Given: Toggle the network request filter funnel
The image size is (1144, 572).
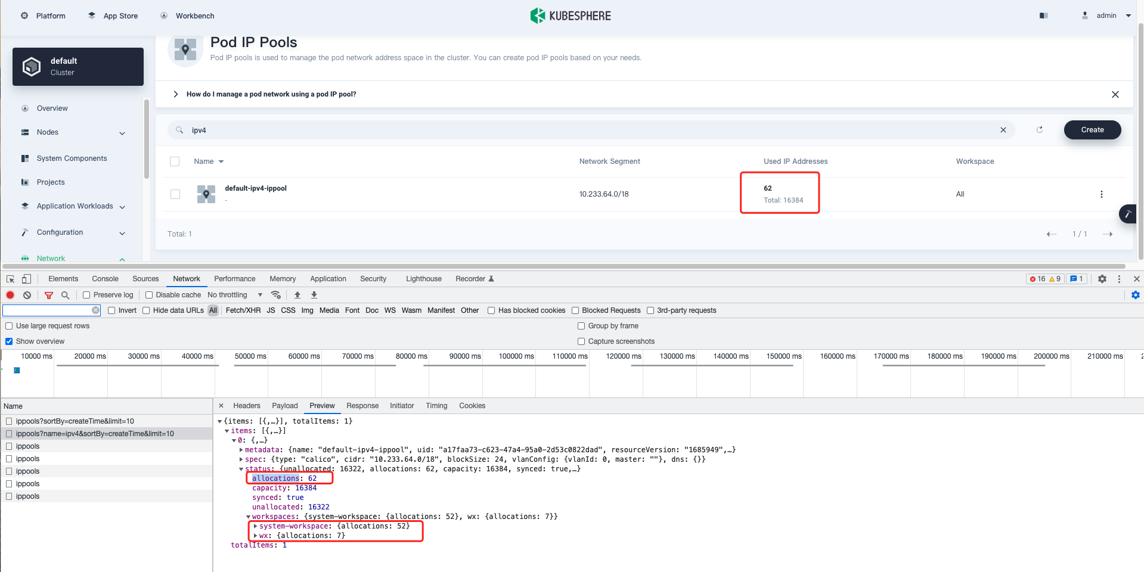Looking at the screenshot, I should coord(49,294).
